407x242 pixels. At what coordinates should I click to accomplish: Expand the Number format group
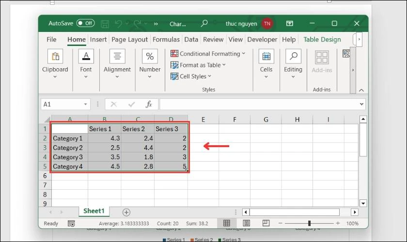tap(150, 64)
